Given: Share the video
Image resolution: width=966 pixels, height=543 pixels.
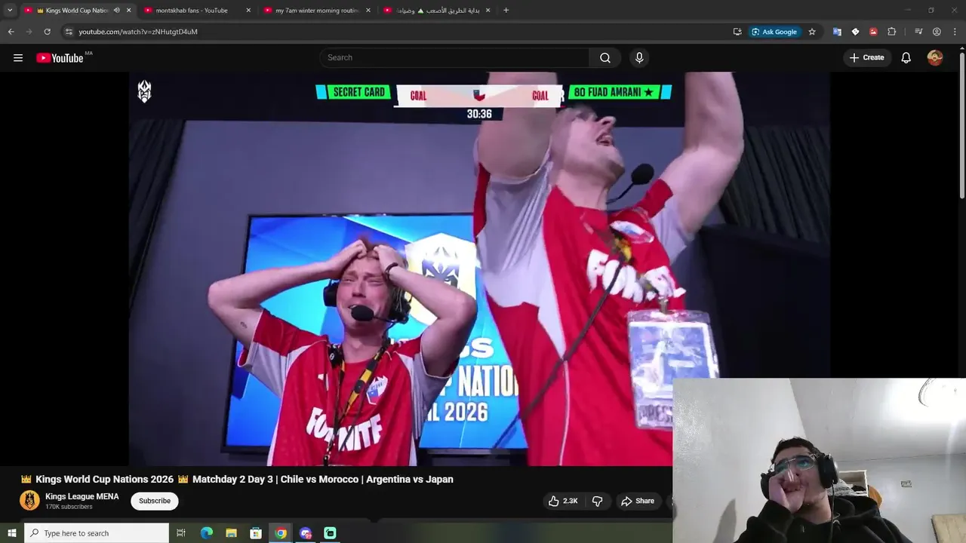Looking at the screenshot, I should click(638, 501).
